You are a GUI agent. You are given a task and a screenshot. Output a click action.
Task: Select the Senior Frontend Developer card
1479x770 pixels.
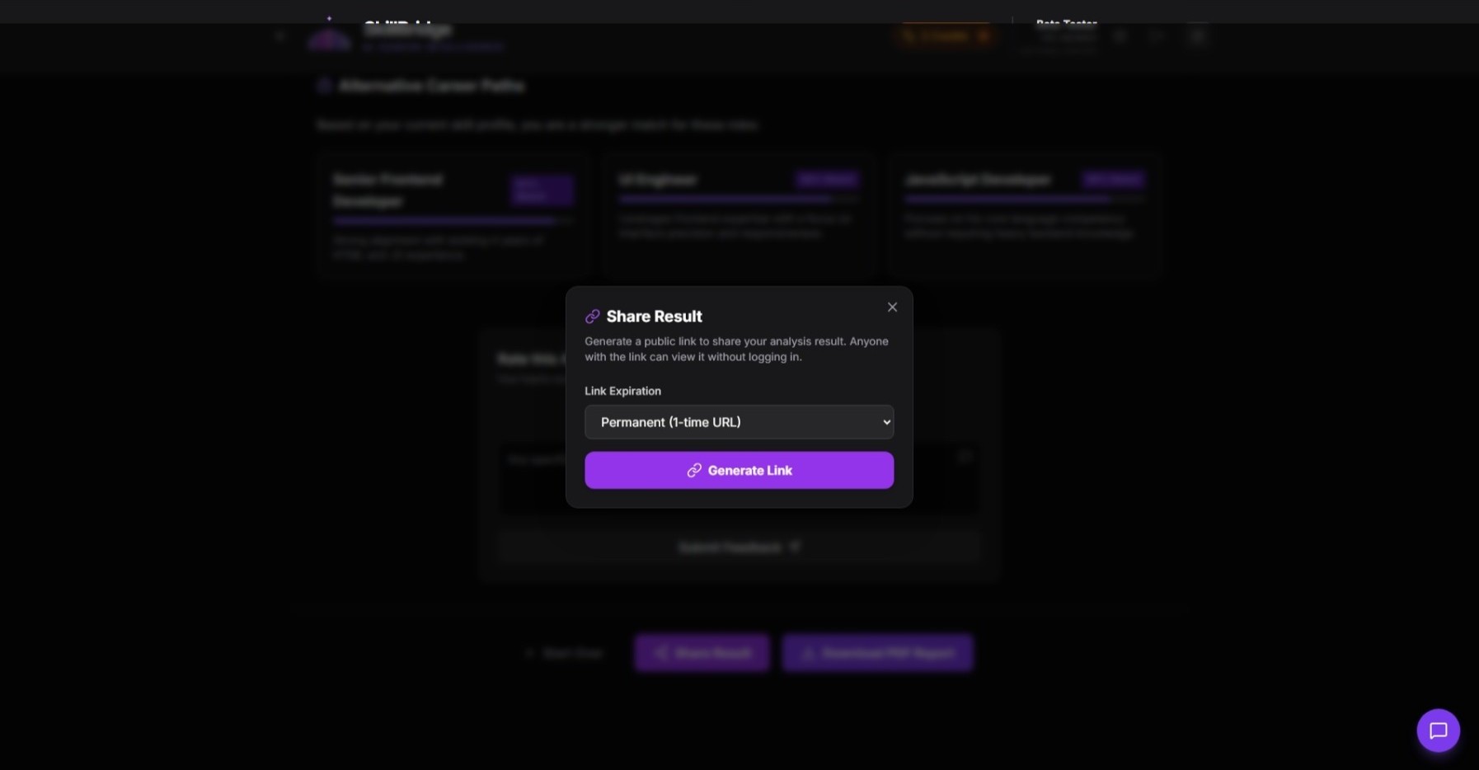(x=453, y=216)
